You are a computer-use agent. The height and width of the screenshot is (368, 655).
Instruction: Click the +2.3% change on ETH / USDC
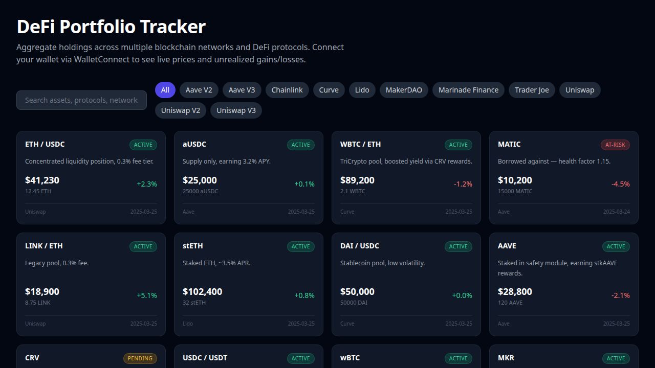(147, 184)
